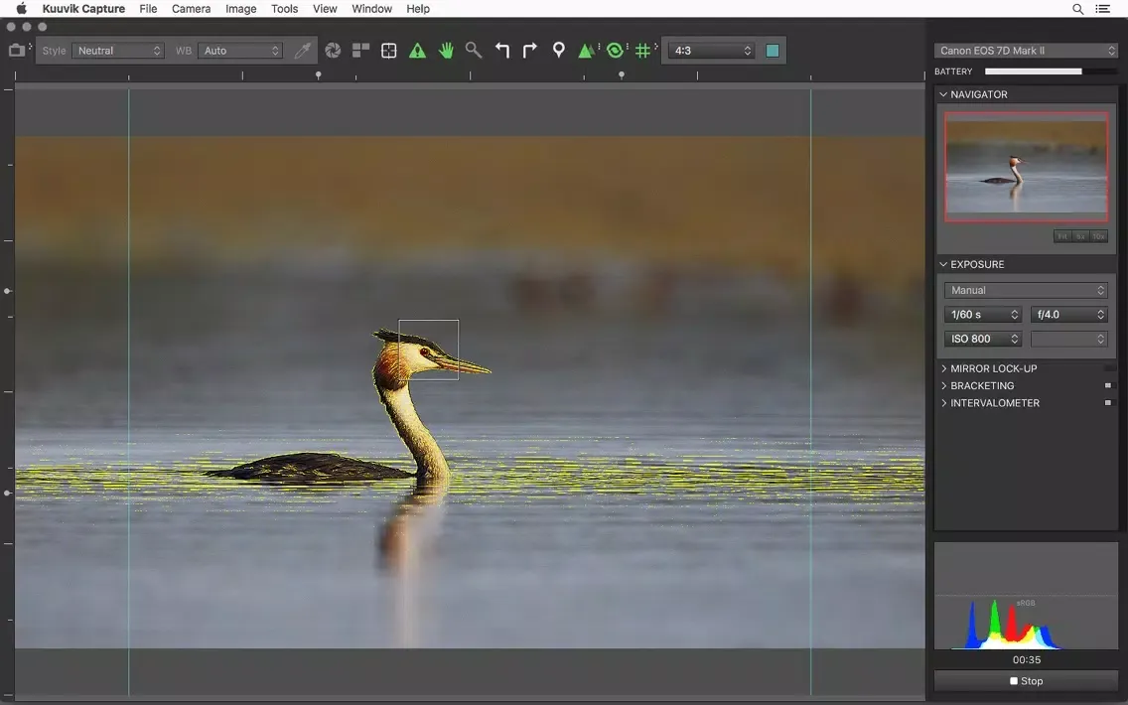This screenshot has height=705, width=1128.
Task: Toggle the Bracketing switch
Action: (1109, 385)
